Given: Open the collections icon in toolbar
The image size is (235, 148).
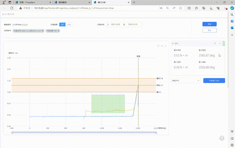Looking at the screenshot, I should pyautogui.click(x=204, y=8).
